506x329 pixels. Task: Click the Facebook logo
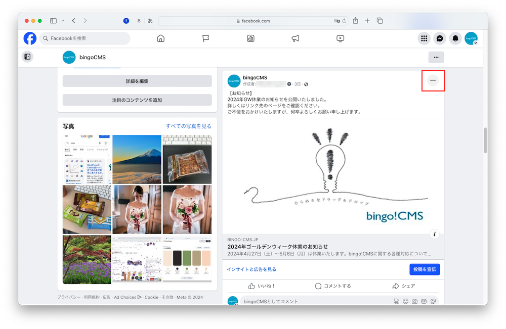coord(30,38)
